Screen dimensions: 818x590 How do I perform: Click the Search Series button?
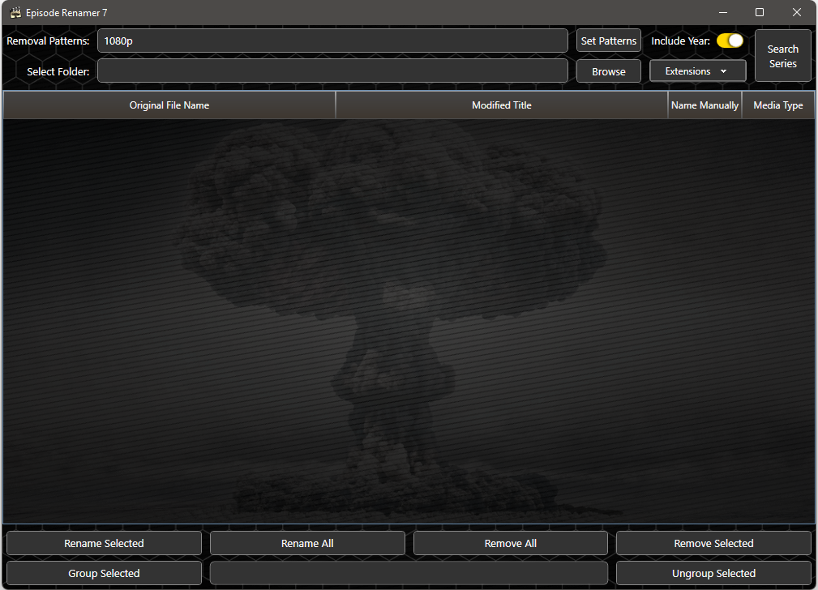(x=782, y=56)
